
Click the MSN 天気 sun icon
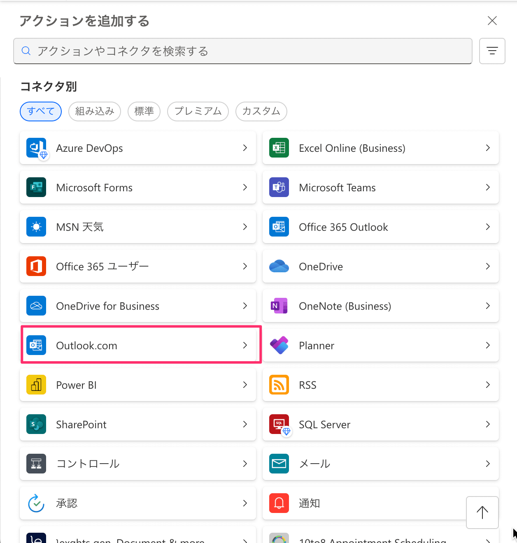[36, 227]
